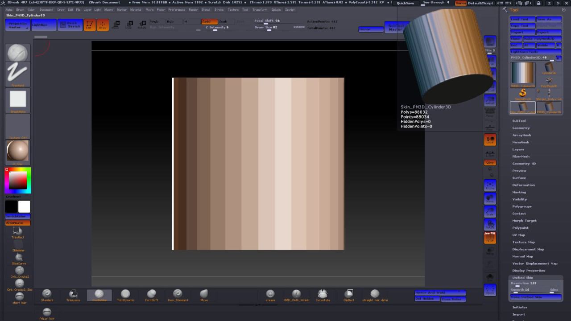Choose the PolyMesh3D star tool
This screenshot has height=321, width=571.
tap(549, 80)
